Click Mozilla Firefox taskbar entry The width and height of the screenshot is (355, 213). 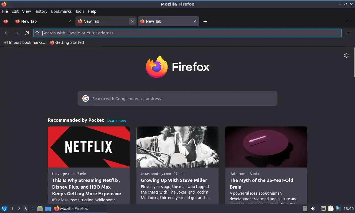80,209
